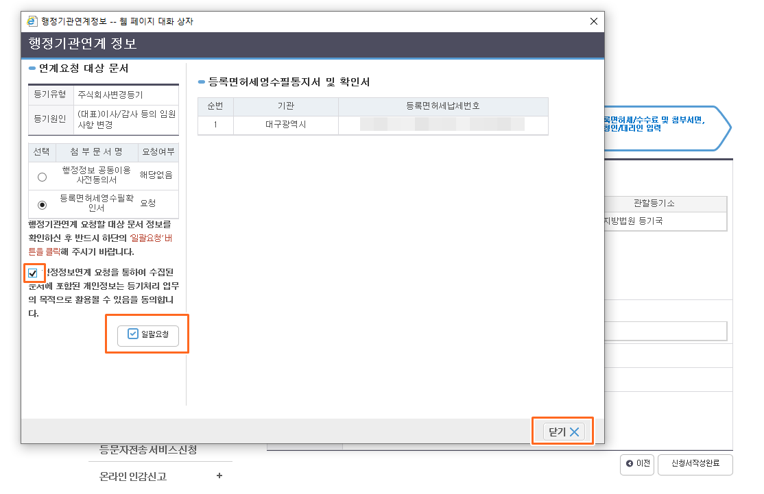This screenshot has height=494, width=764.
Task: Click the 이전 button in background page
Action: [637, 465]
